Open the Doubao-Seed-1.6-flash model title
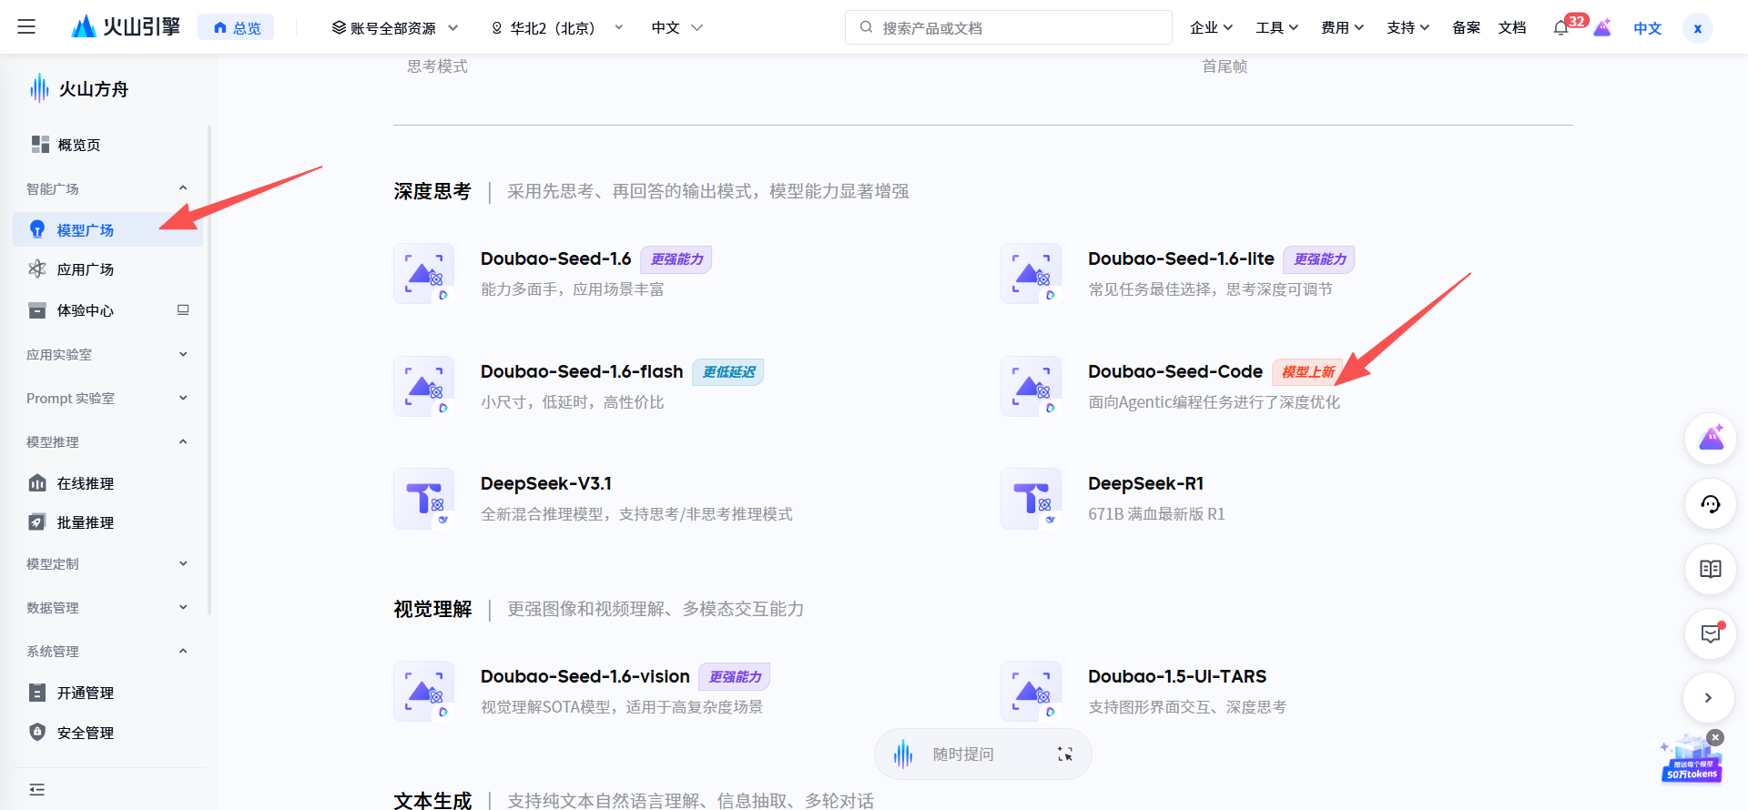The image size is (1748, 810). click(x=582, y=371)
